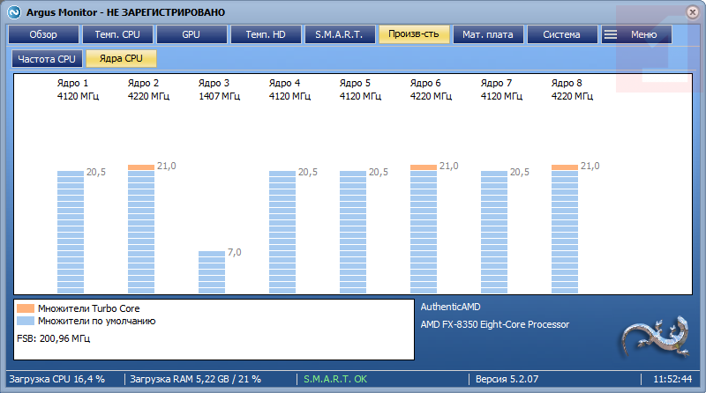Click the short Ядро 3 multiplier bar
Screen dimensions: 706x393
212,272
